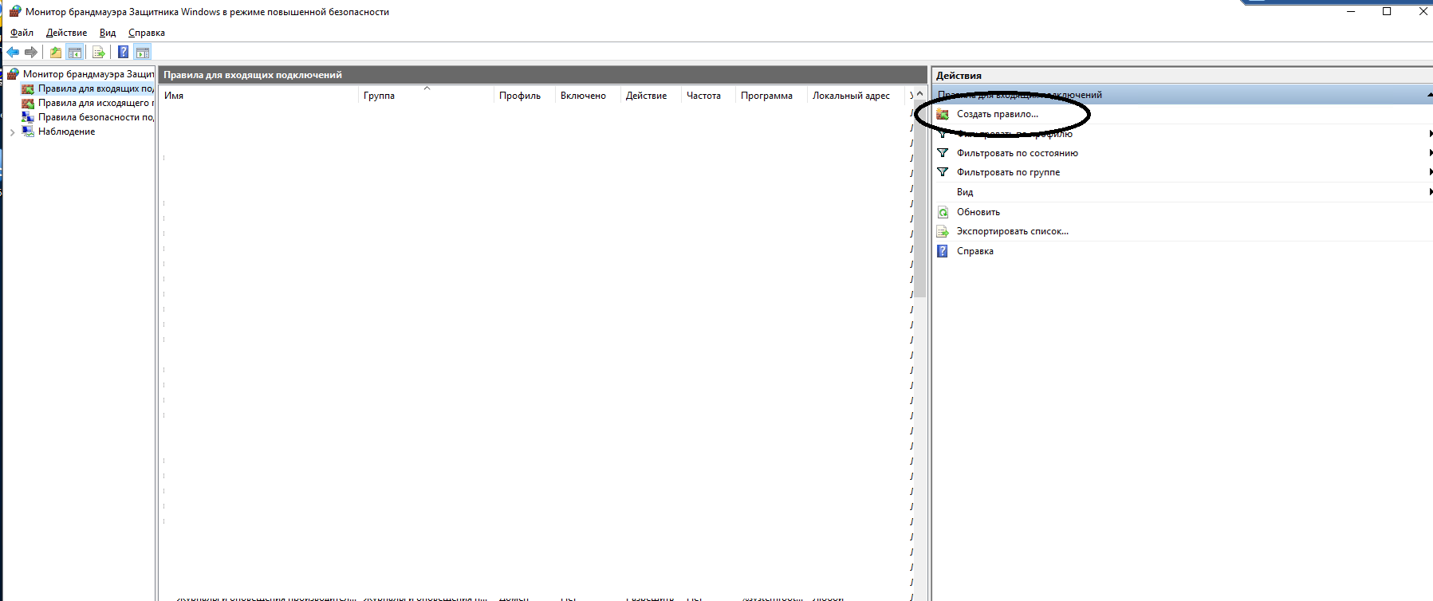Open the Файл menu
The height and width of the screenshot is (601, 1433).
coord(22,33)
